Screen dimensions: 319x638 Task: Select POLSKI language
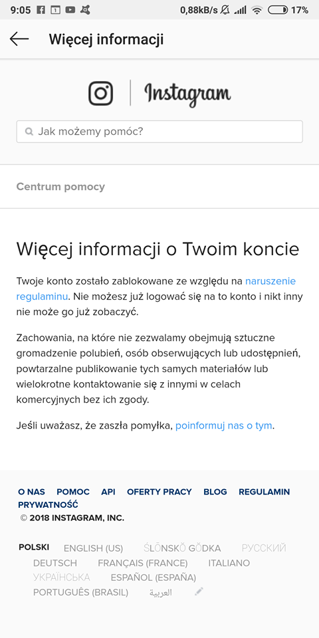[34, 547]
